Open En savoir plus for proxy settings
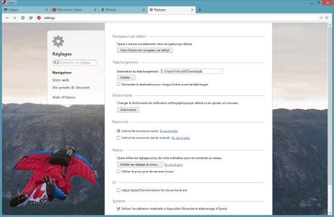Image resolution: width=334 pixels, height=217 pixels. (174, 165)
